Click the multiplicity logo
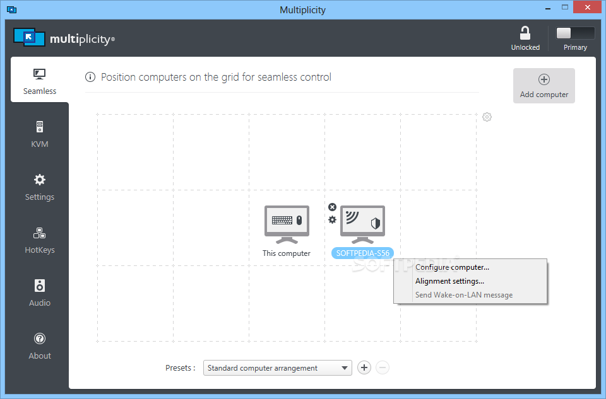 point(64,38)
